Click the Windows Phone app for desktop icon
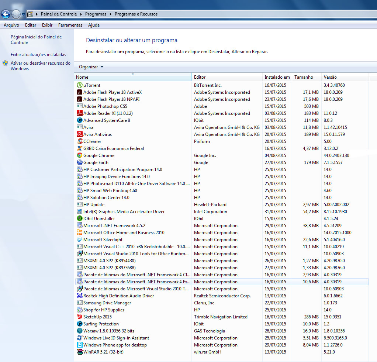Image resolution: width=377 pixels, height=362 pixels. [x=79, y=345]
